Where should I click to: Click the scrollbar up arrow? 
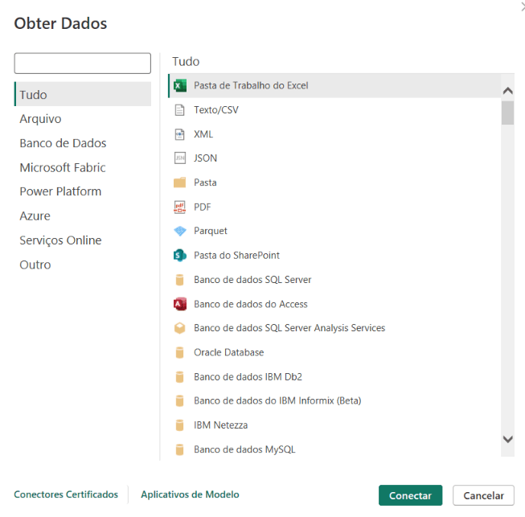click(x=507, y=91)
